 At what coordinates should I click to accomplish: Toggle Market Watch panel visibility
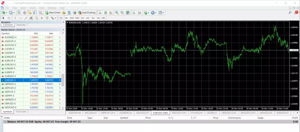(x=19, y=13)
